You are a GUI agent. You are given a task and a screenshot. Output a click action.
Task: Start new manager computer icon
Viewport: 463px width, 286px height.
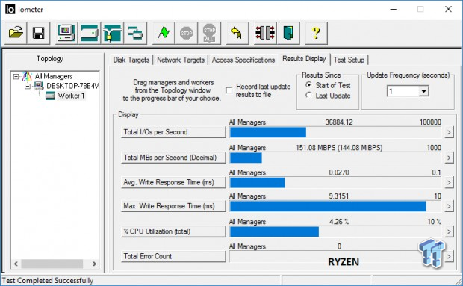tap(66, 33)
